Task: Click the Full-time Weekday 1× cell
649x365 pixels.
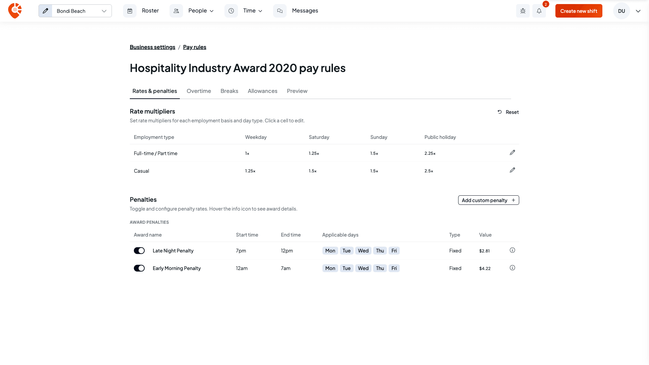Action: 247,153
